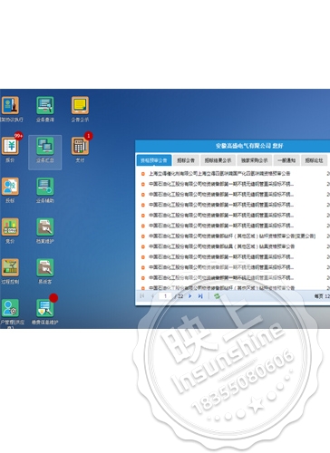Switch to the 独家采购公示 tab
Viewport: 330px width, 453px height.
click(x=255, y=160)
